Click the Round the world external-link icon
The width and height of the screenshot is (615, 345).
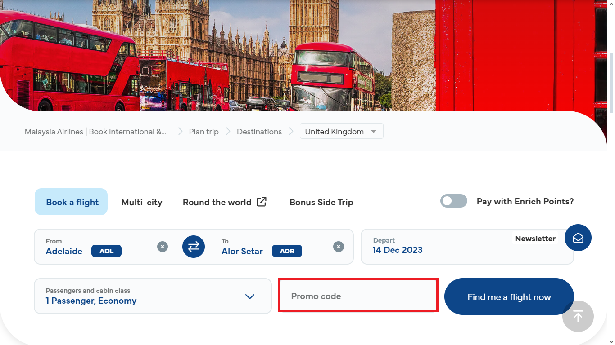point(262,202)
